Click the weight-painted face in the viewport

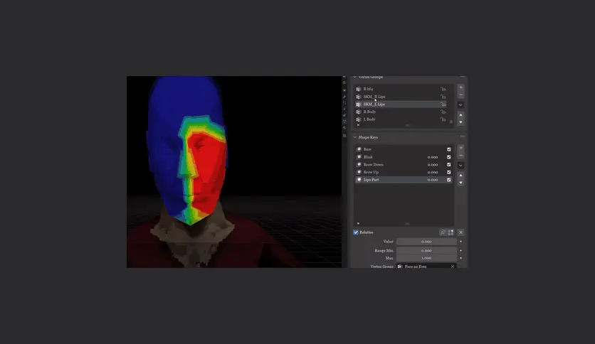pos(187,151)
